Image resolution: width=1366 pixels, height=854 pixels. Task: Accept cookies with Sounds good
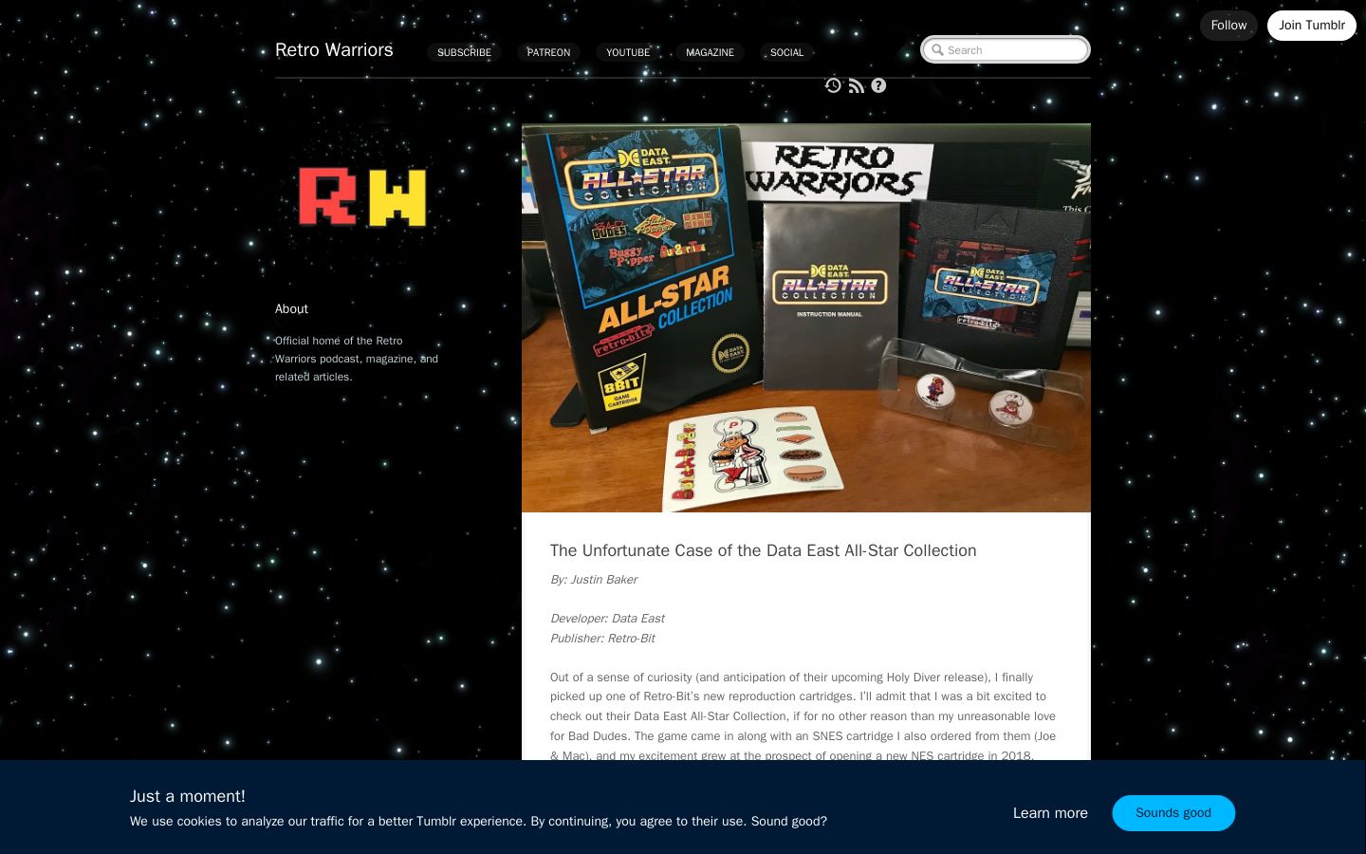(1173, 813)
